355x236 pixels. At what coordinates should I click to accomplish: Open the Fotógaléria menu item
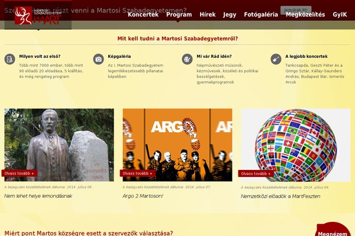[261, 14]
